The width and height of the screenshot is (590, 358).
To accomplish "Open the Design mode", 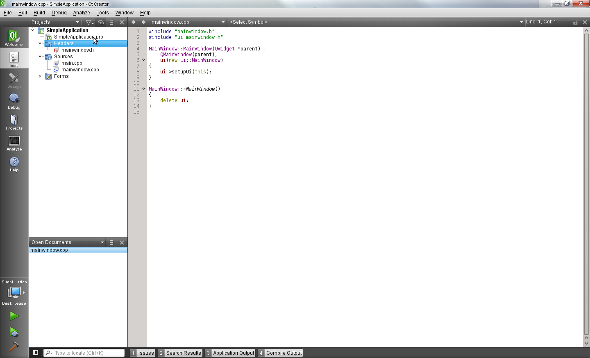I will 14,80.
